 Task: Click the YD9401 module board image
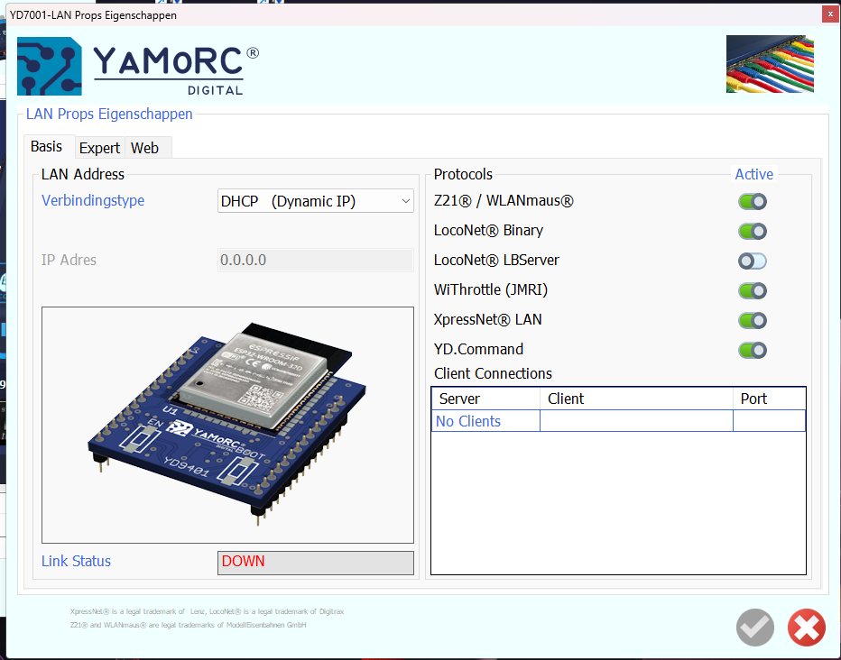click(228, 425)
